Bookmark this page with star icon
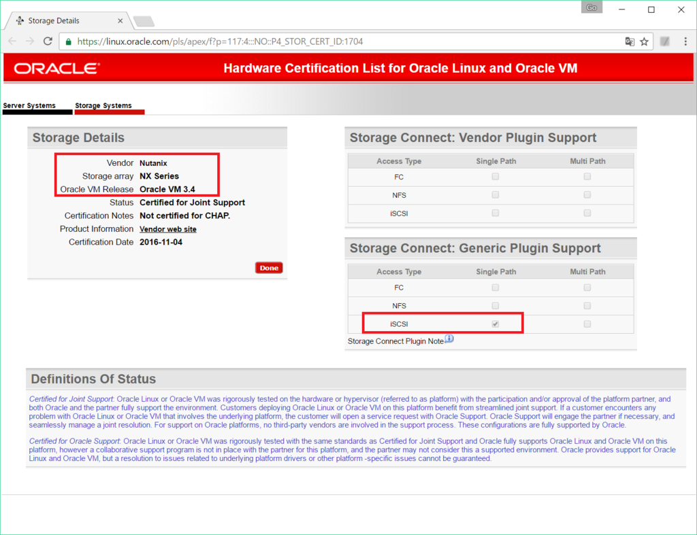The image size is (697, 535). point(644,41)
